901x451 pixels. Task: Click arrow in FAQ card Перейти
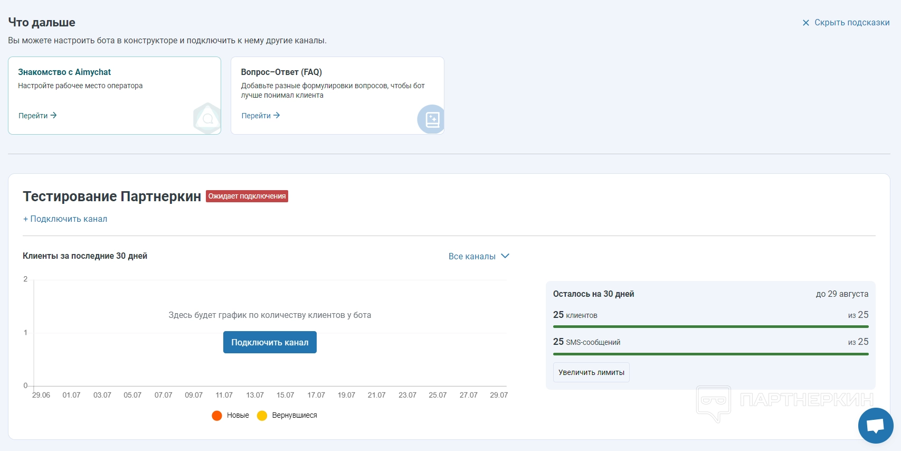pos(277,115)
